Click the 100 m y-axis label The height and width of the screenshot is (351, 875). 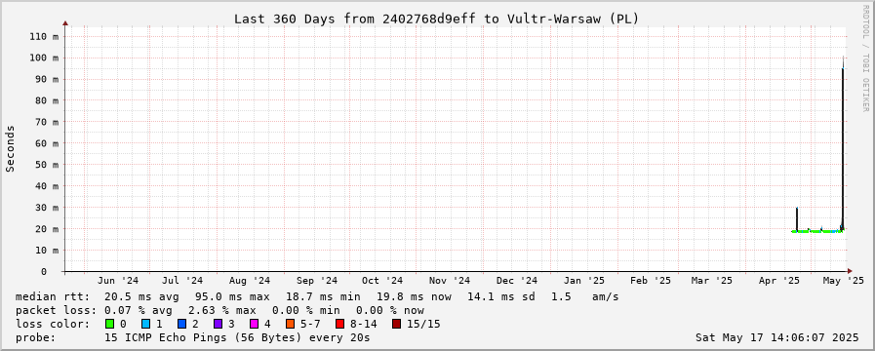pos(47,58)
